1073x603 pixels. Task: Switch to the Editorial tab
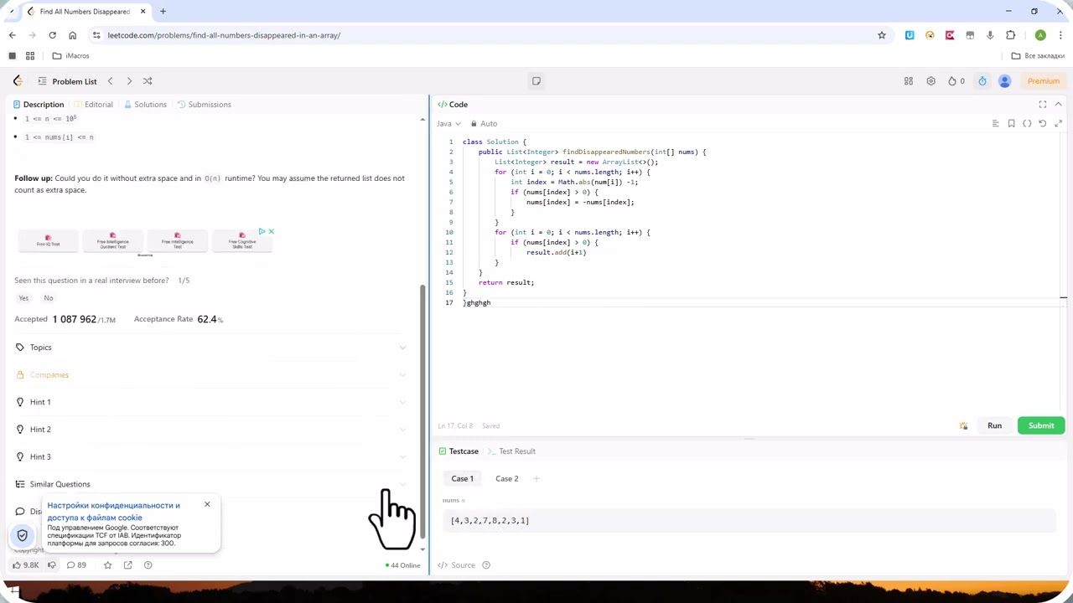pos(93,105)
